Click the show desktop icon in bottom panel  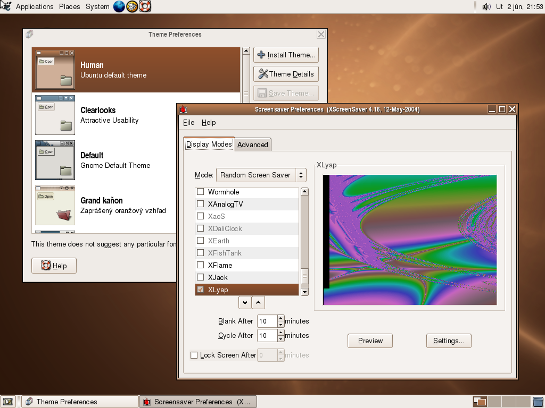(x=7, y=402)
